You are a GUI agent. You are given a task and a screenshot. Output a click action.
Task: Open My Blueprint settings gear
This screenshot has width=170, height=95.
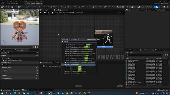(37, 53)
